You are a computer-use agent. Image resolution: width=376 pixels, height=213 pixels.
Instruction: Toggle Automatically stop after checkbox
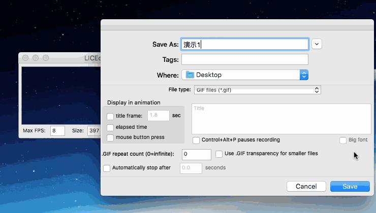click(x=107, y=168)
